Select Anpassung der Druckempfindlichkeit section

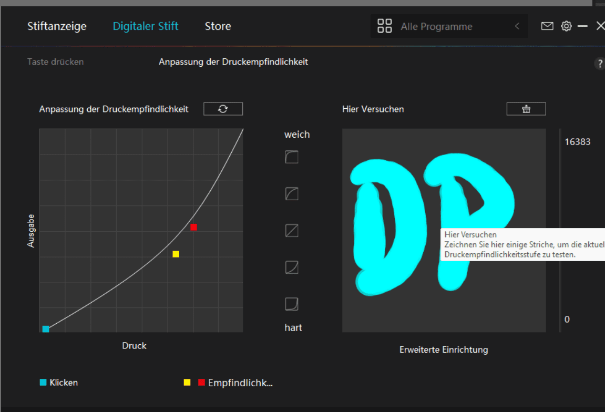pyautogui.click(x=233, y=61)
